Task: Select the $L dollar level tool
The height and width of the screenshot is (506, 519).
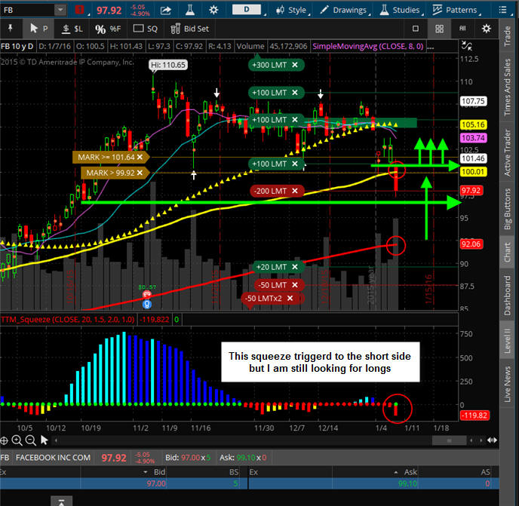Action: (72, 29)
